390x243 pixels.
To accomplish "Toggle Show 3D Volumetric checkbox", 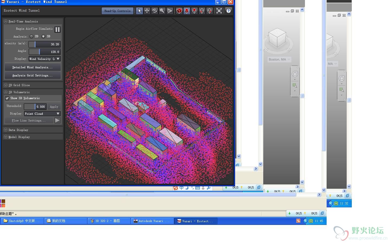I will tap(7, 98).
